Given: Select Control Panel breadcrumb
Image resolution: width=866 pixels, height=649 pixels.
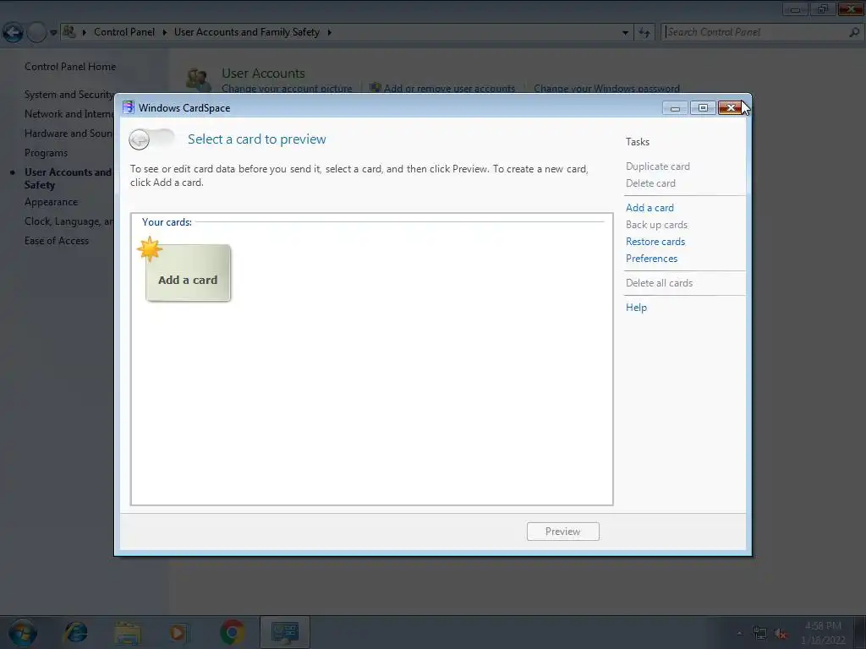Looking at the screenshot, I should [x=123, y=32].
